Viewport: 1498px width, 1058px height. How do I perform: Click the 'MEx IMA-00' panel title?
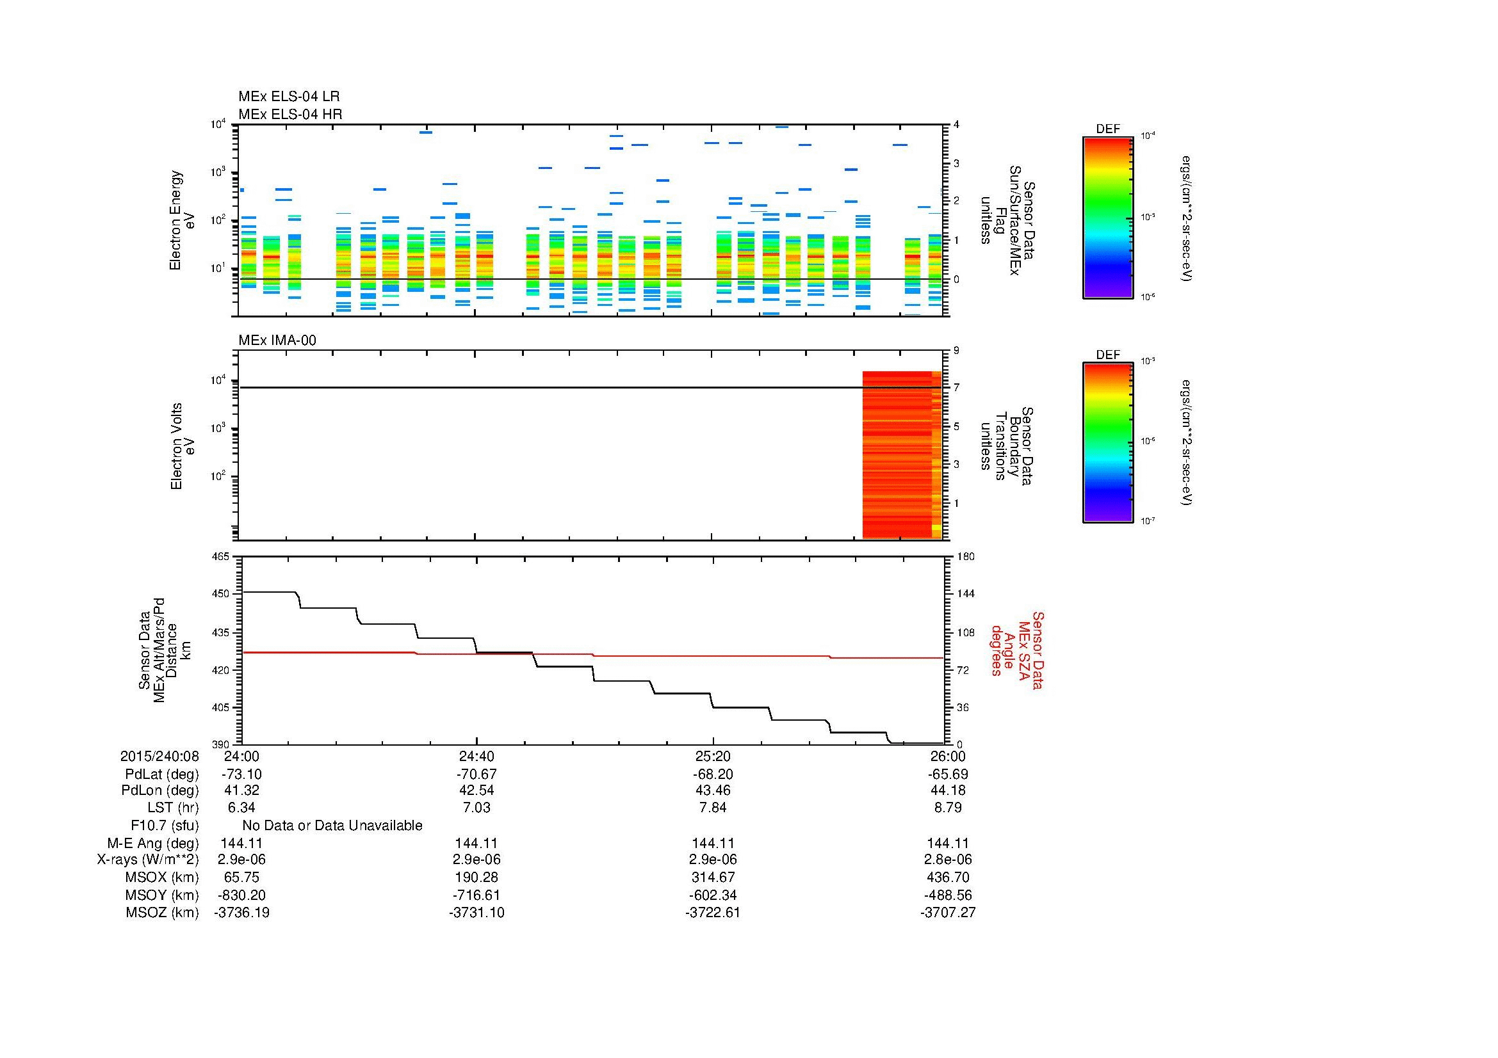[277, 341]
